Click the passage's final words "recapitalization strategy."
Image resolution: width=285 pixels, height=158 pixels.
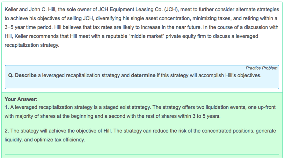[x=32, y=45]
